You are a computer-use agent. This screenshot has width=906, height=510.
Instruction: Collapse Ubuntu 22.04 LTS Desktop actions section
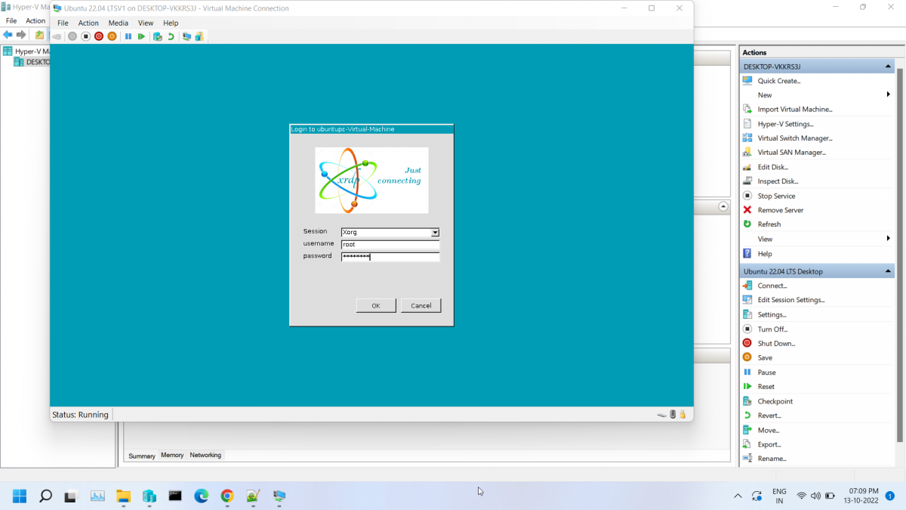(888, 271)
